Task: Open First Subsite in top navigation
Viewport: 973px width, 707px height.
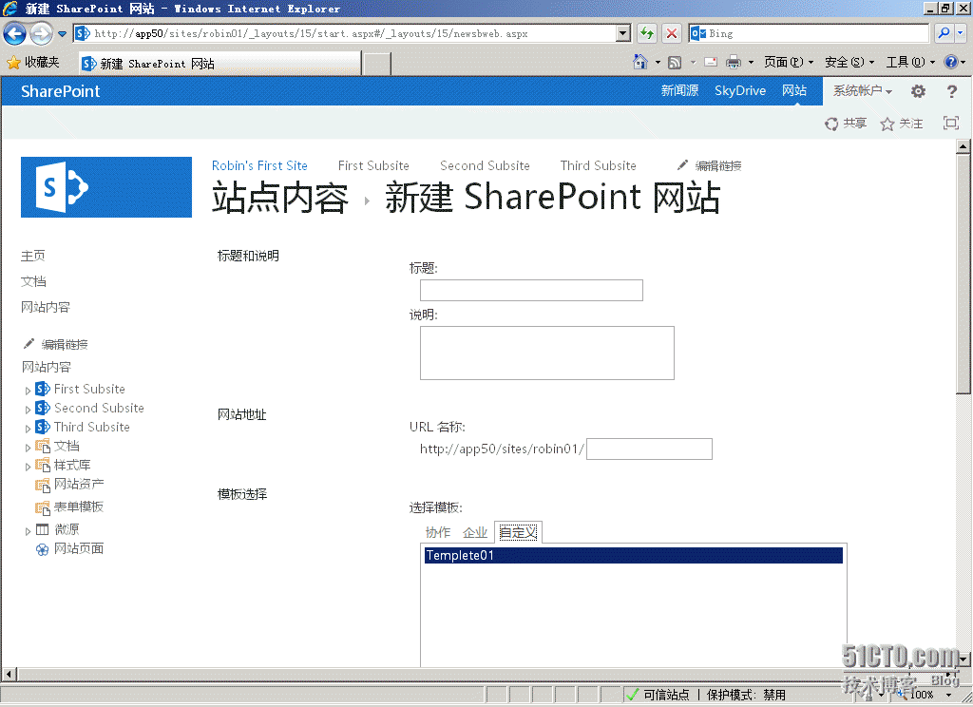Action: (373, 165)
